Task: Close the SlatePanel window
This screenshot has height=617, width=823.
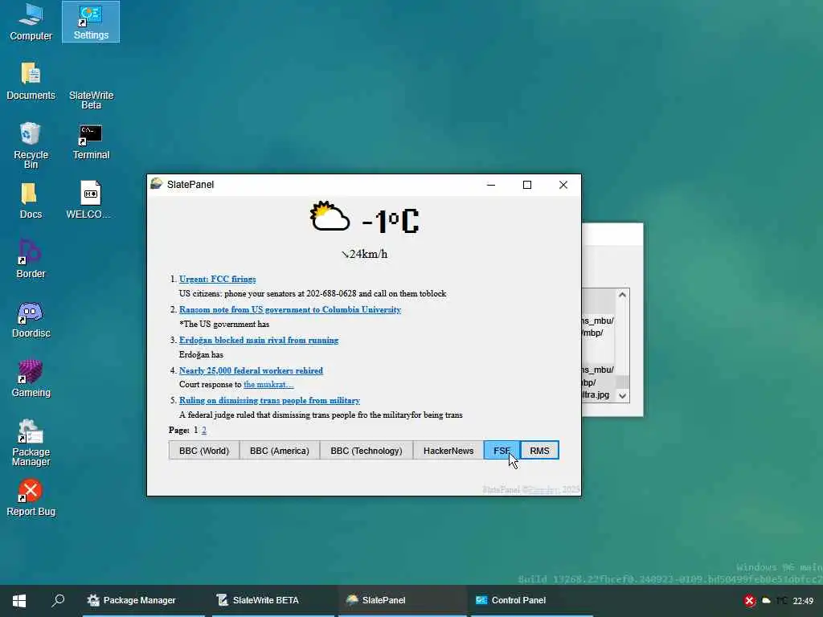Action: click(563, 185)
